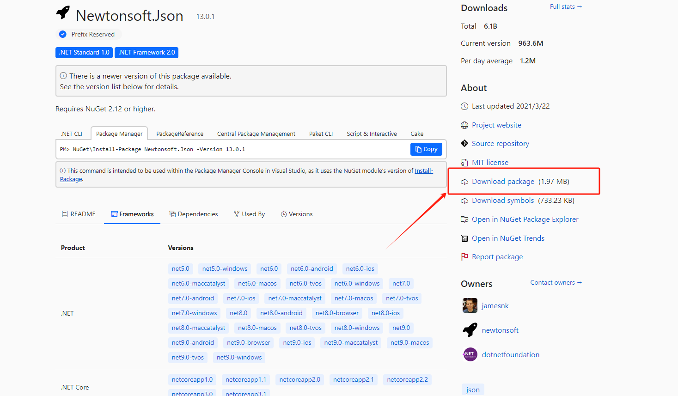The height and width of the screenshot is (396, 678).
Task: Click the Prefix Reserved blue checkmark icon
Action: pyautogui.click(x=63, y=34)
